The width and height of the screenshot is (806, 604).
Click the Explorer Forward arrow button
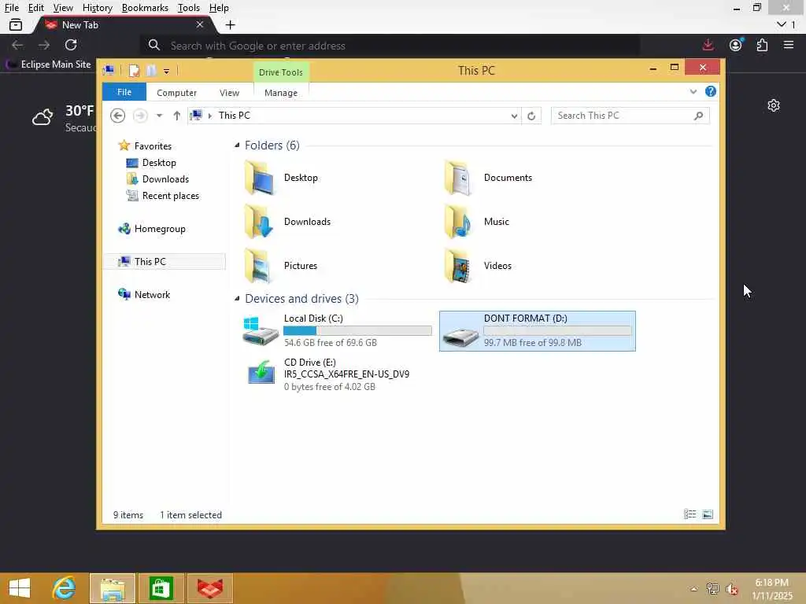[x=140, y=116]
